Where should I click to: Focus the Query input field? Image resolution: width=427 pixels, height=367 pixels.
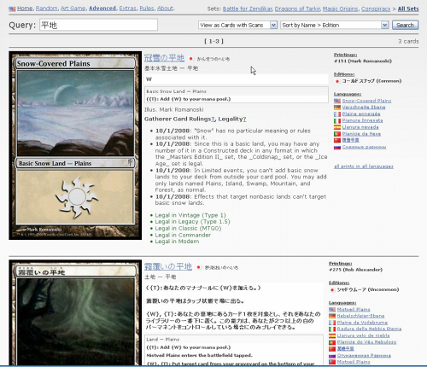pos(98,25)
